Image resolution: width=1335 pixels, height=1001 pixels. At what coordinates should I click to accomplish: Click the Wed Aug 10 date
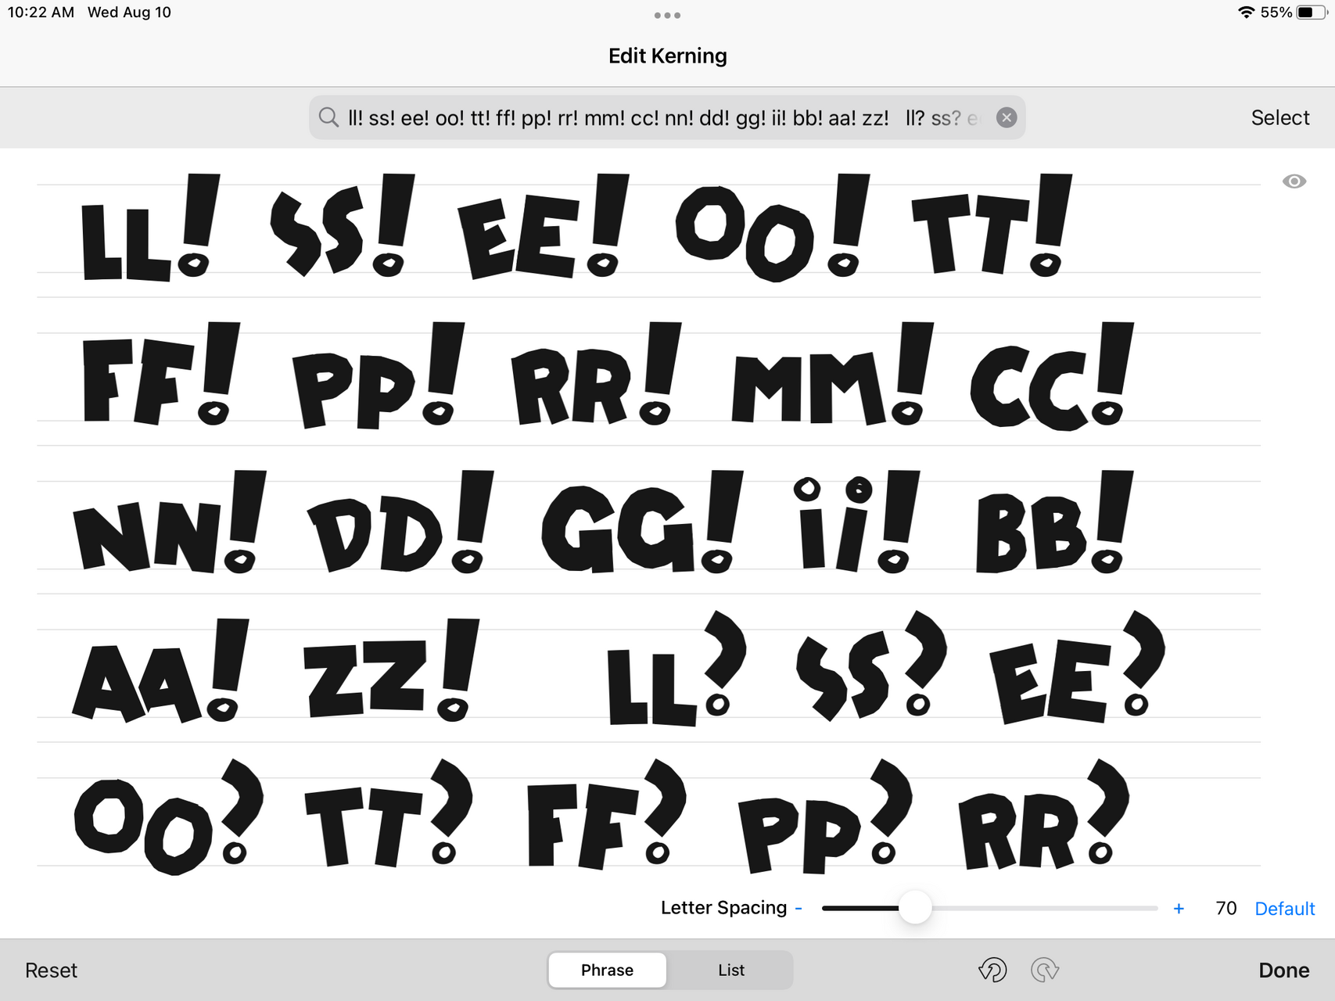pos(129,13)
